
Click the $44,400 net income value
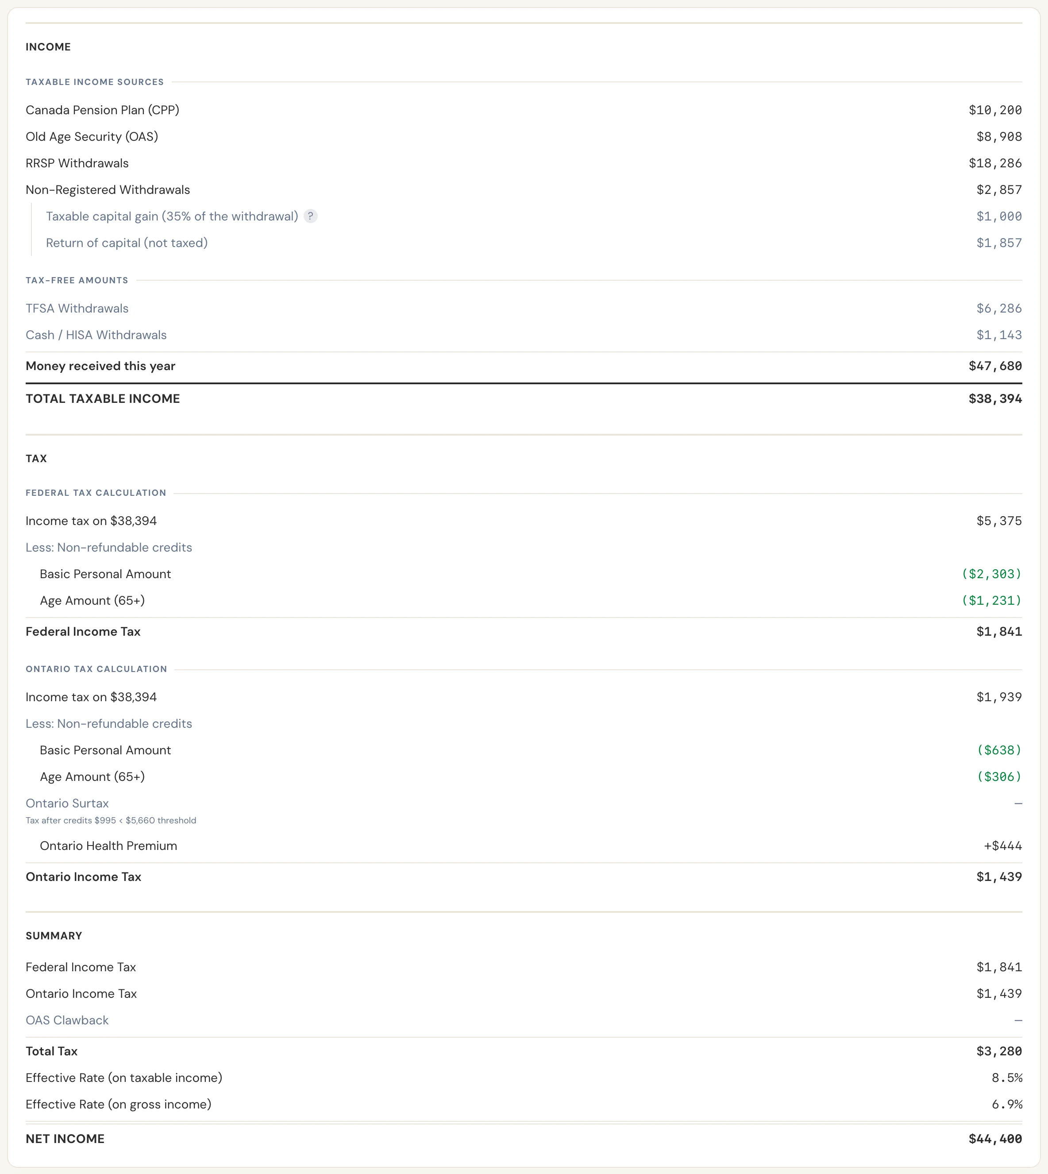[x=995, y=1139]
